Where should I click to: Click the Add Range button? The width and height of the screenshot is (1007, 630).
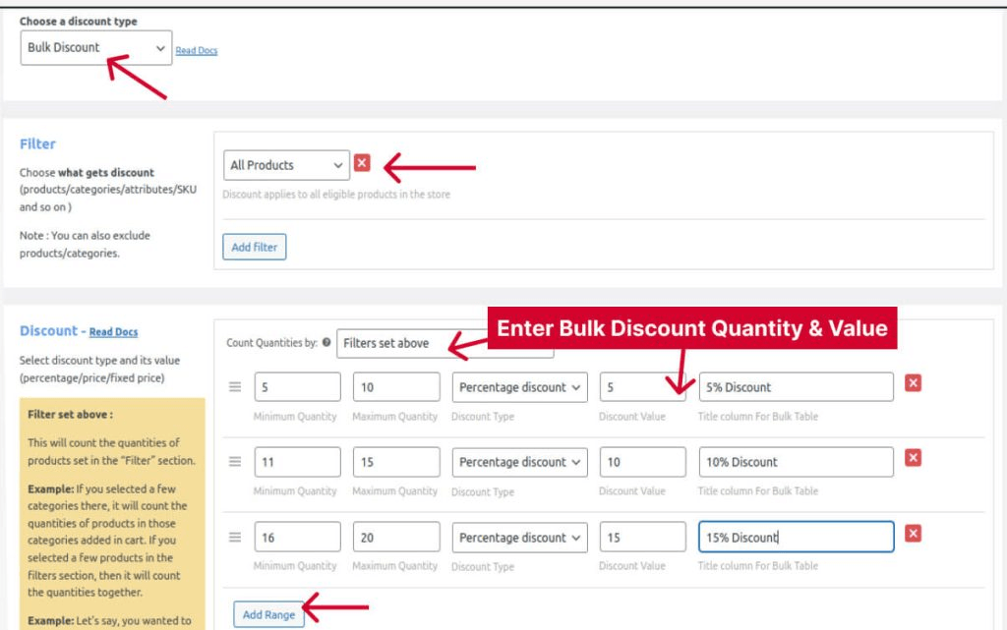pyautogui.click(x=268, y=613)
